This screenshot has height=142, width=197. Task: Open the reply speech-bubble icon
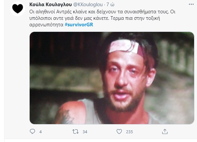32,132
